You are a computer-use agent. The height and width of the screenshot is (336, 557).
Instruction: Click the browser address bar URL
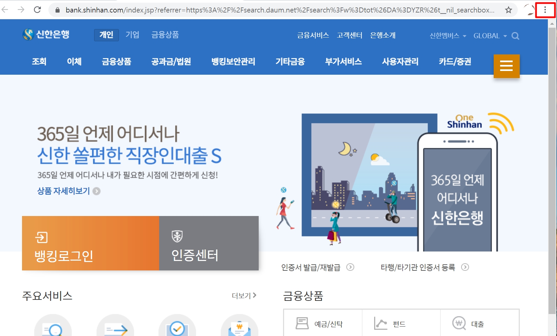[280, 10]
